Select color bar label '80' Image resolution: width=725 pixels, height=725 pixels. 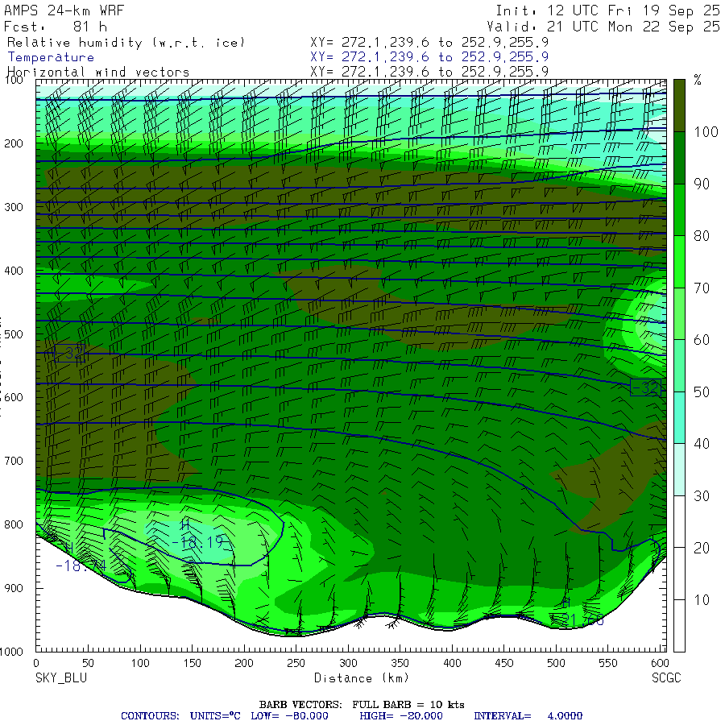pyautogui.click(x=702, y=236)
